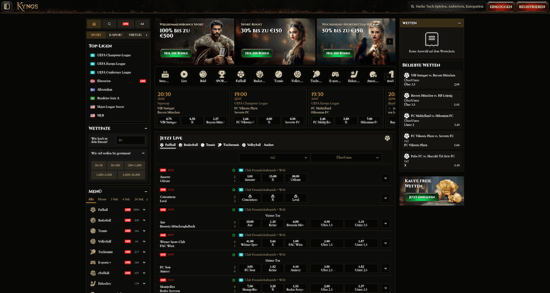This screenshot has height=293, width=550.
Task: Open UEFA Champions League in Top-Ligen
Action: 114,55
